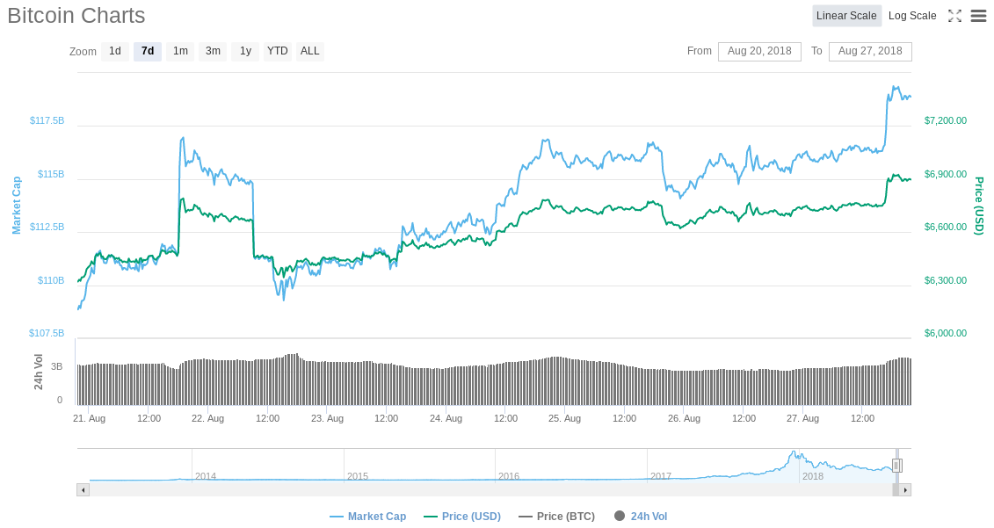Screen dimensions: 994x528
Task: Click the To label
Action: [x=816, y=51]
